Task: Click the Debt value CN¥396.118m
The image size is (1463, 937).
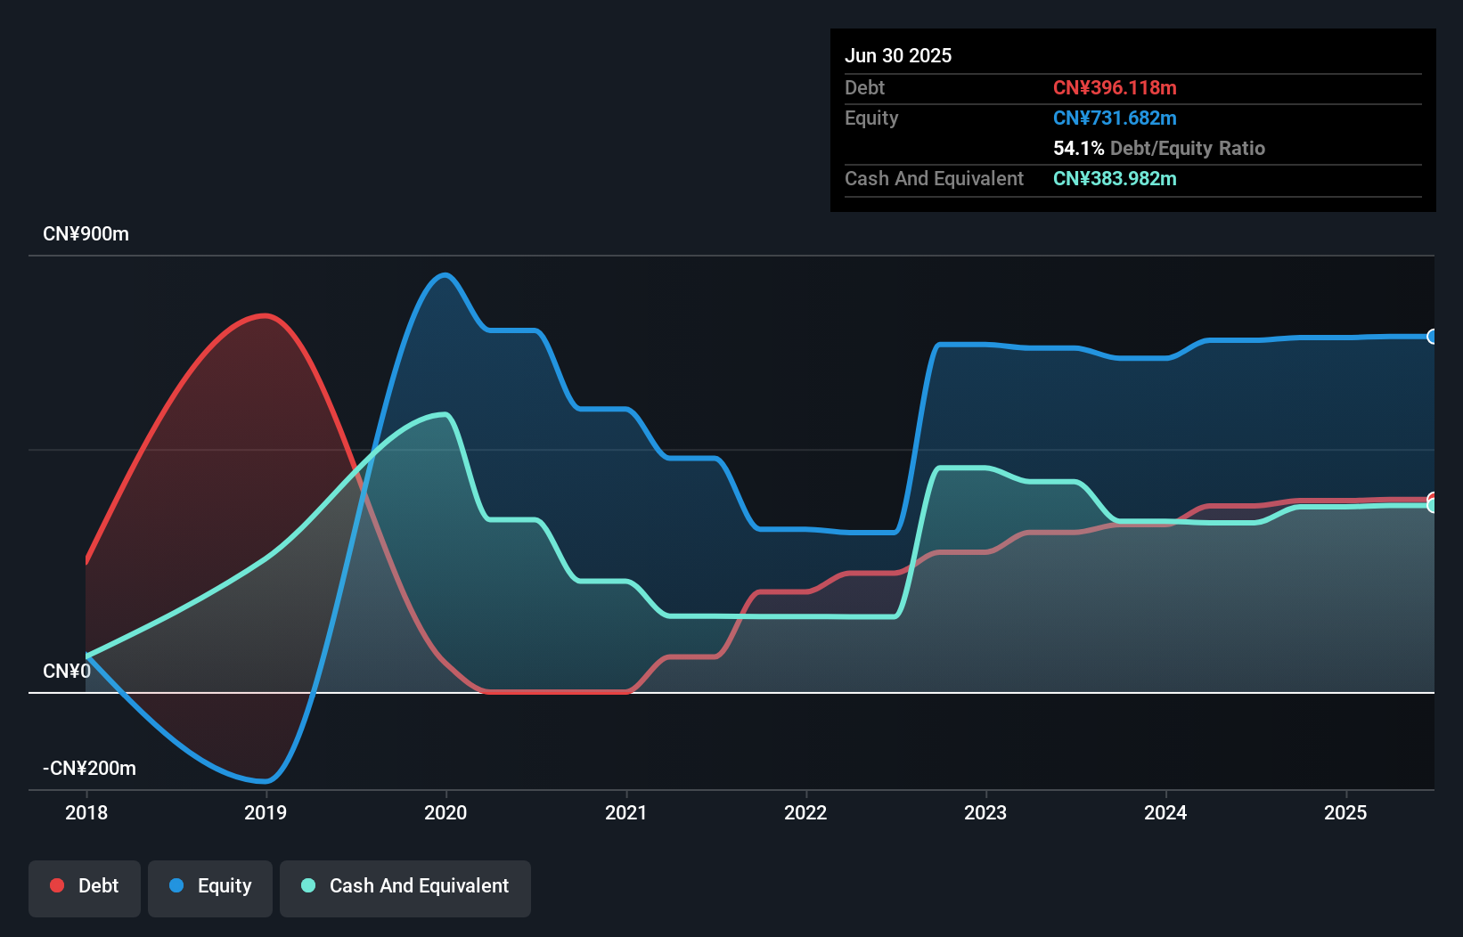Action: pos(1116,87)
